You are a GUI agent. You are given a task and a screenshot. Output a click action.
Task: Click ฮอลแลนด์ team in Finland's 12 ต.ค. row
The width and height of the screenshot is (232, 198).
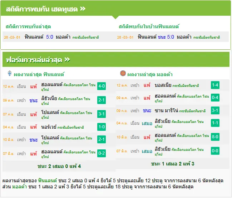pyautogui.click(x=52, y=84)
